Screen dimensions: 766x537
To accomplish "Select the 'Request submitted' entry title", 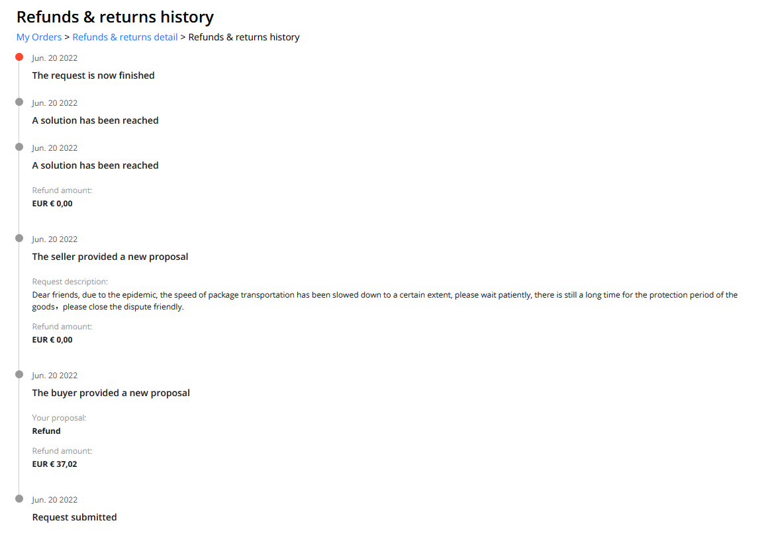I will point(74,517).
